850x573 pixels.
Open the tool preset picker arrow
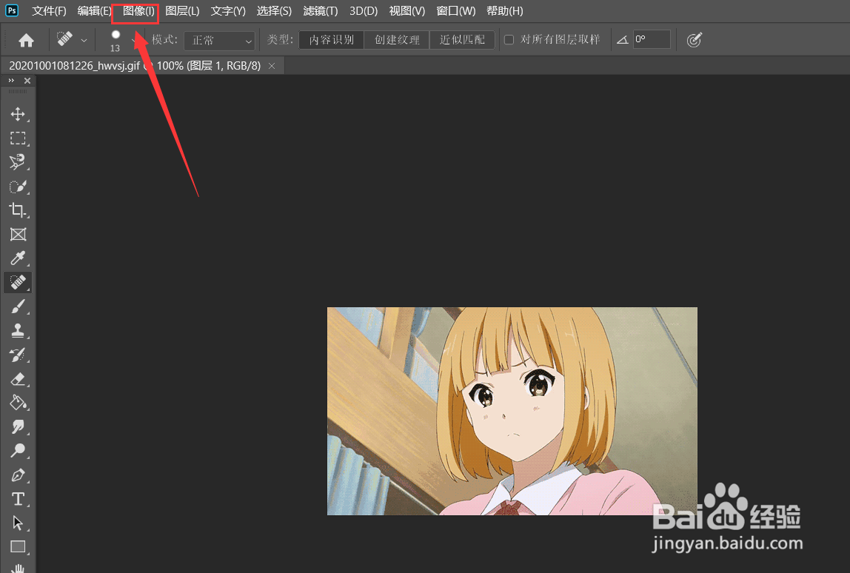[84, 40]
